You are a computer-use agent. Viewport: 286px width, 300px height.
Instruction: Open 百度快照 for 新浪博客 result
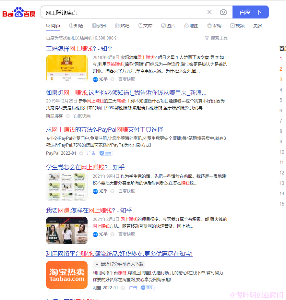pos(82,116)
